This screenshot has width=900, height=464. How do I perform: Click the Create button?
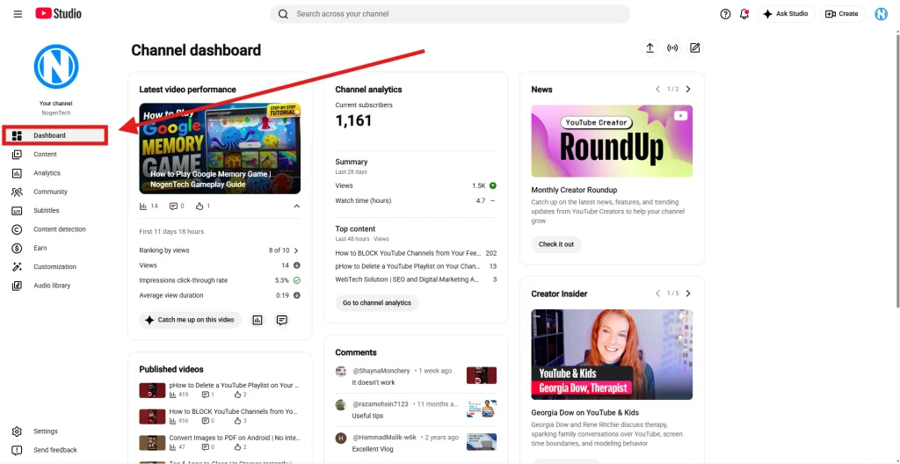(x=843, y=14)
